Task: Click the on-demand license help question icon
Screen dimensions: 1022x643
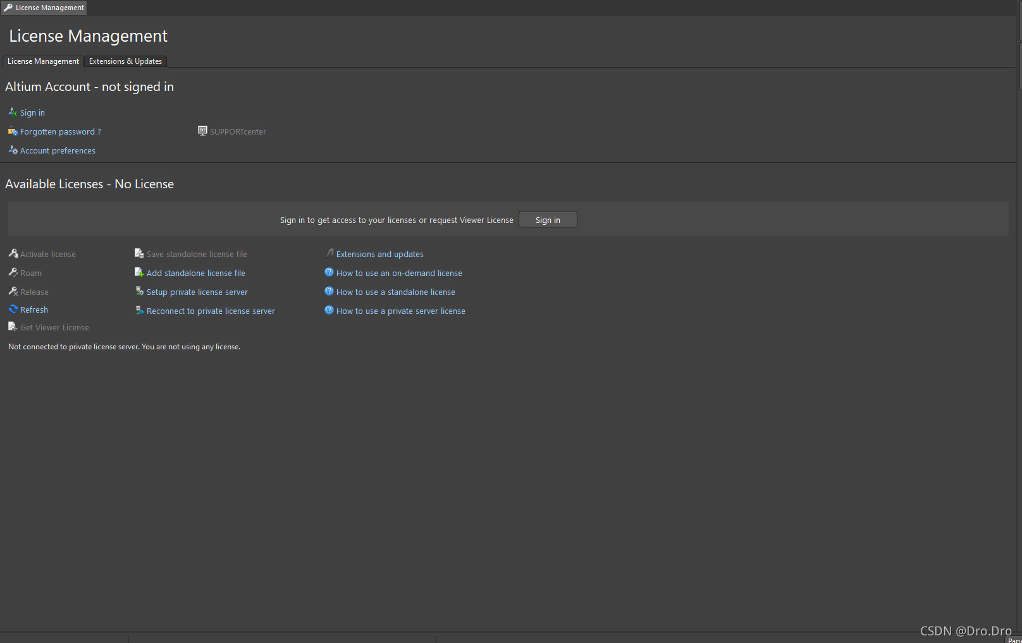Action: click(329, 272)
